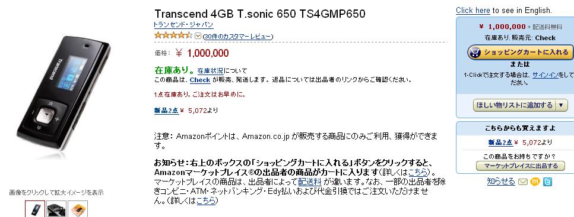Click the ほしい物リストに追加する button
574x217 pixels.
[x=514, y=105]
